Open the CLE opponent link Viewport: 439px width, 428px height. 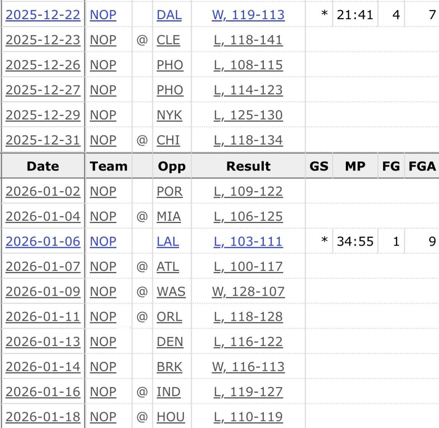click(x=168, y=40)
